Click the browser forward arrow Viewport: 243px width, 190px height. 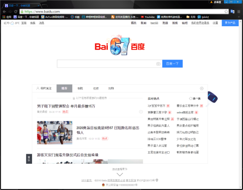pyautogui.click(x=10, y=12)
